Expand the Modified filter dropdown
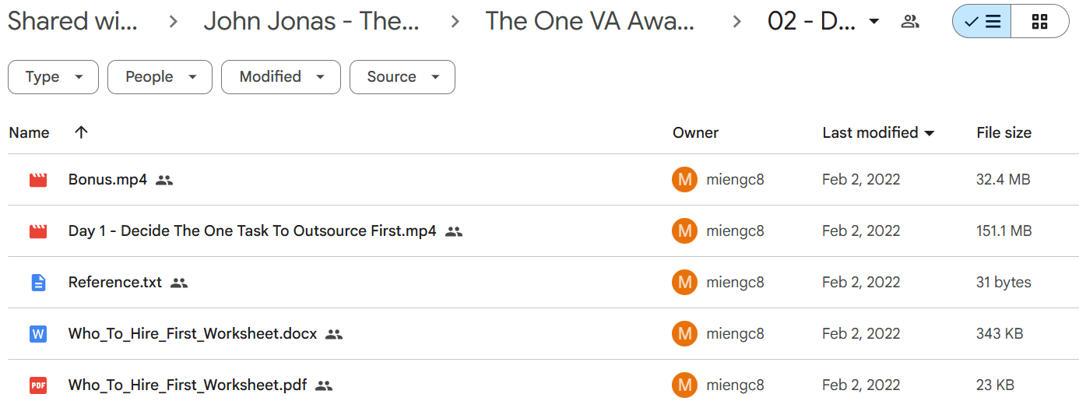Screen dimensions: 1079x408 (x=281, y=77)
